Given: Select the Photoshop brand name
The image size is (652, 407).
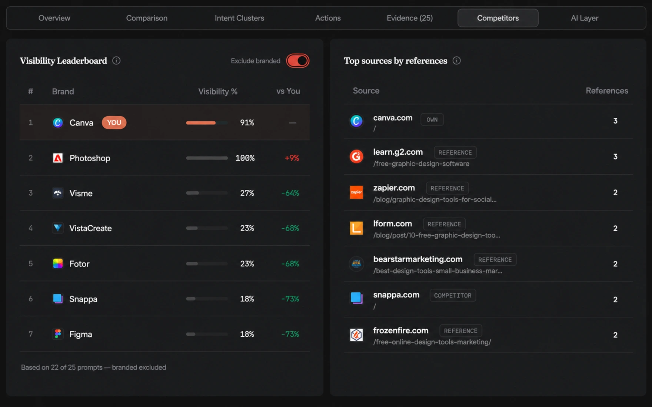Looking at the screenshot, I should [x=90, y=158].
